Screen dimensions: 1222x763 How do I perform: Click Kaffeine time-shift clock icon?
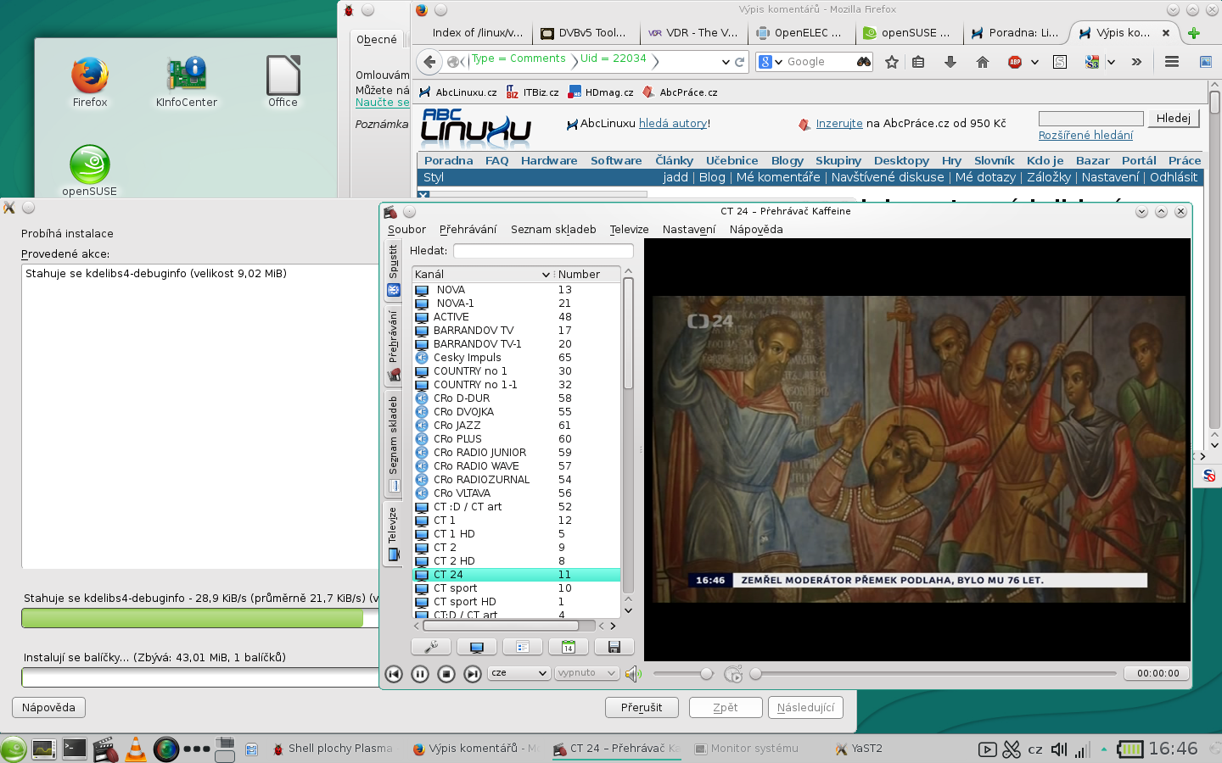pos(733,674)
